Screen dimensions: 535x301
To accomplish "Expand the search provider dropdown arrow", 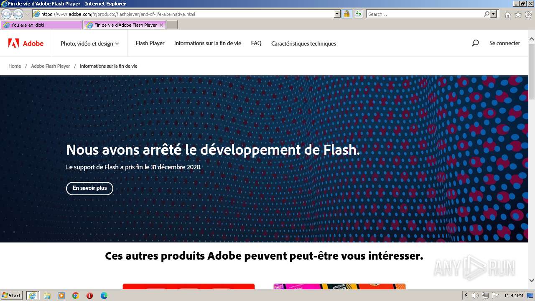I will (x=494, y=14).
